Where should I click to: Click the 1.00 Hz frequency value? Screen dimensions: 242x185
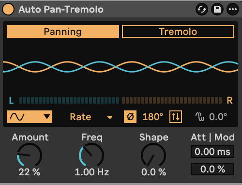[92, 172]
